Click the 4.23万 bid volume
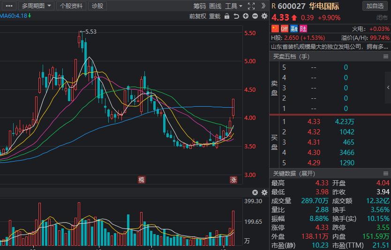 [345, 122]
